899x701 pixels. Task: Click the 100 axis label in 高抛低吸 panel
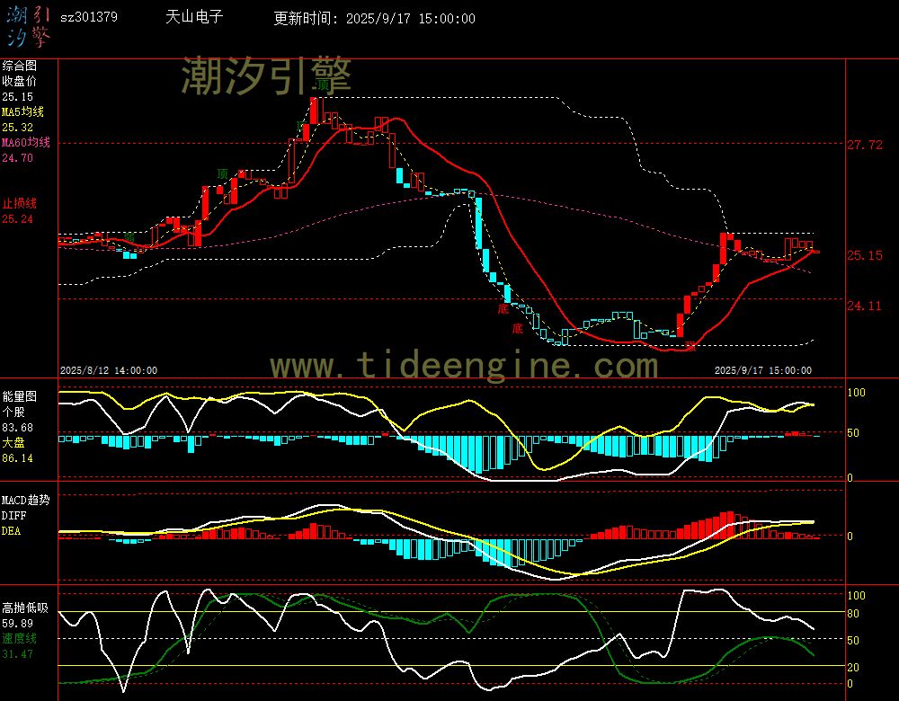click(x=857, y=596)
